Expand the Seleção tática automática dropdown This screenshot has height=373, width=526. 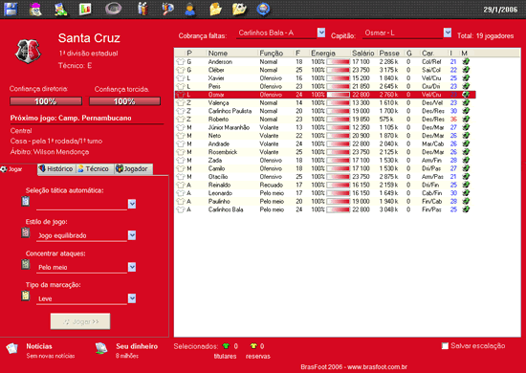click(132, 204)
